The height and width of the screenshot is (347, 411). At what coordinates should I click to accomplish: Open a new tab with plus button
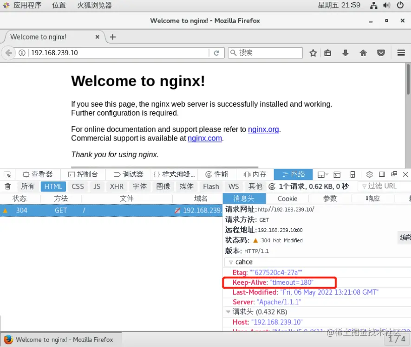113,37
